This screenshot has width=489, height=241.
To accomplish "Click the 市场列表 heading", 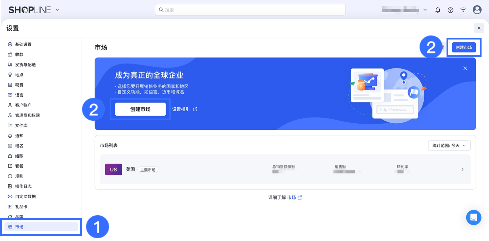I will pos(109,145).
